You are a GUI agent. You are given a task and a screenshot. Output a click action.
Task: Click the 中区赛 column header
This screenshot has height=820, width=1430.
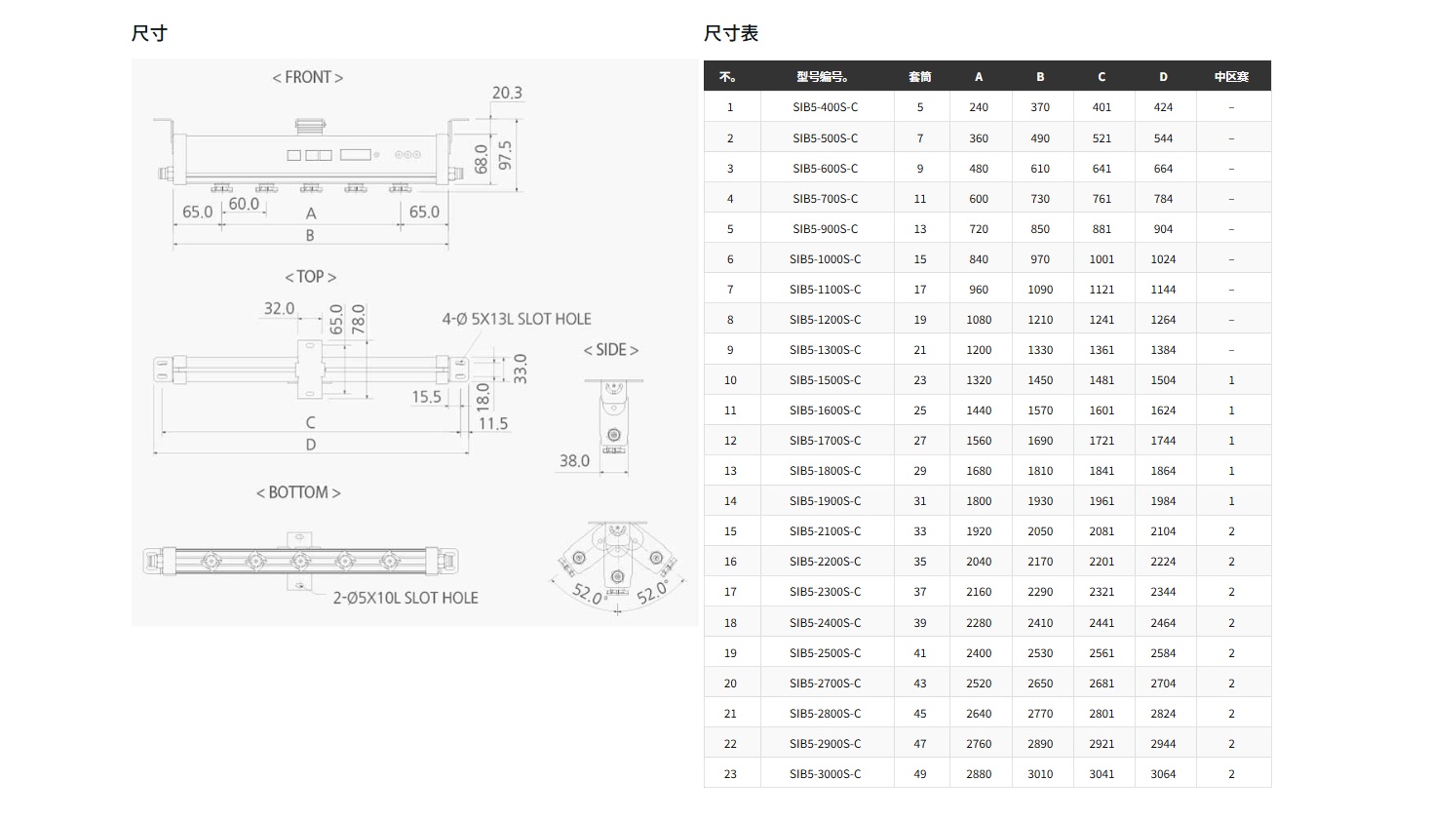tap(1231, 76)
